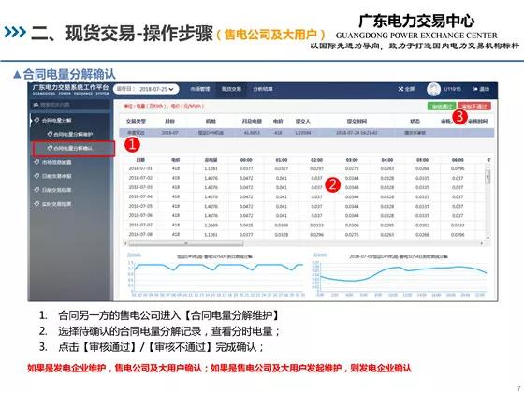Select 合同电量分解确认 in the sidebar
Image resolution: width=524 pixels, height=393 pixels.
74,149
